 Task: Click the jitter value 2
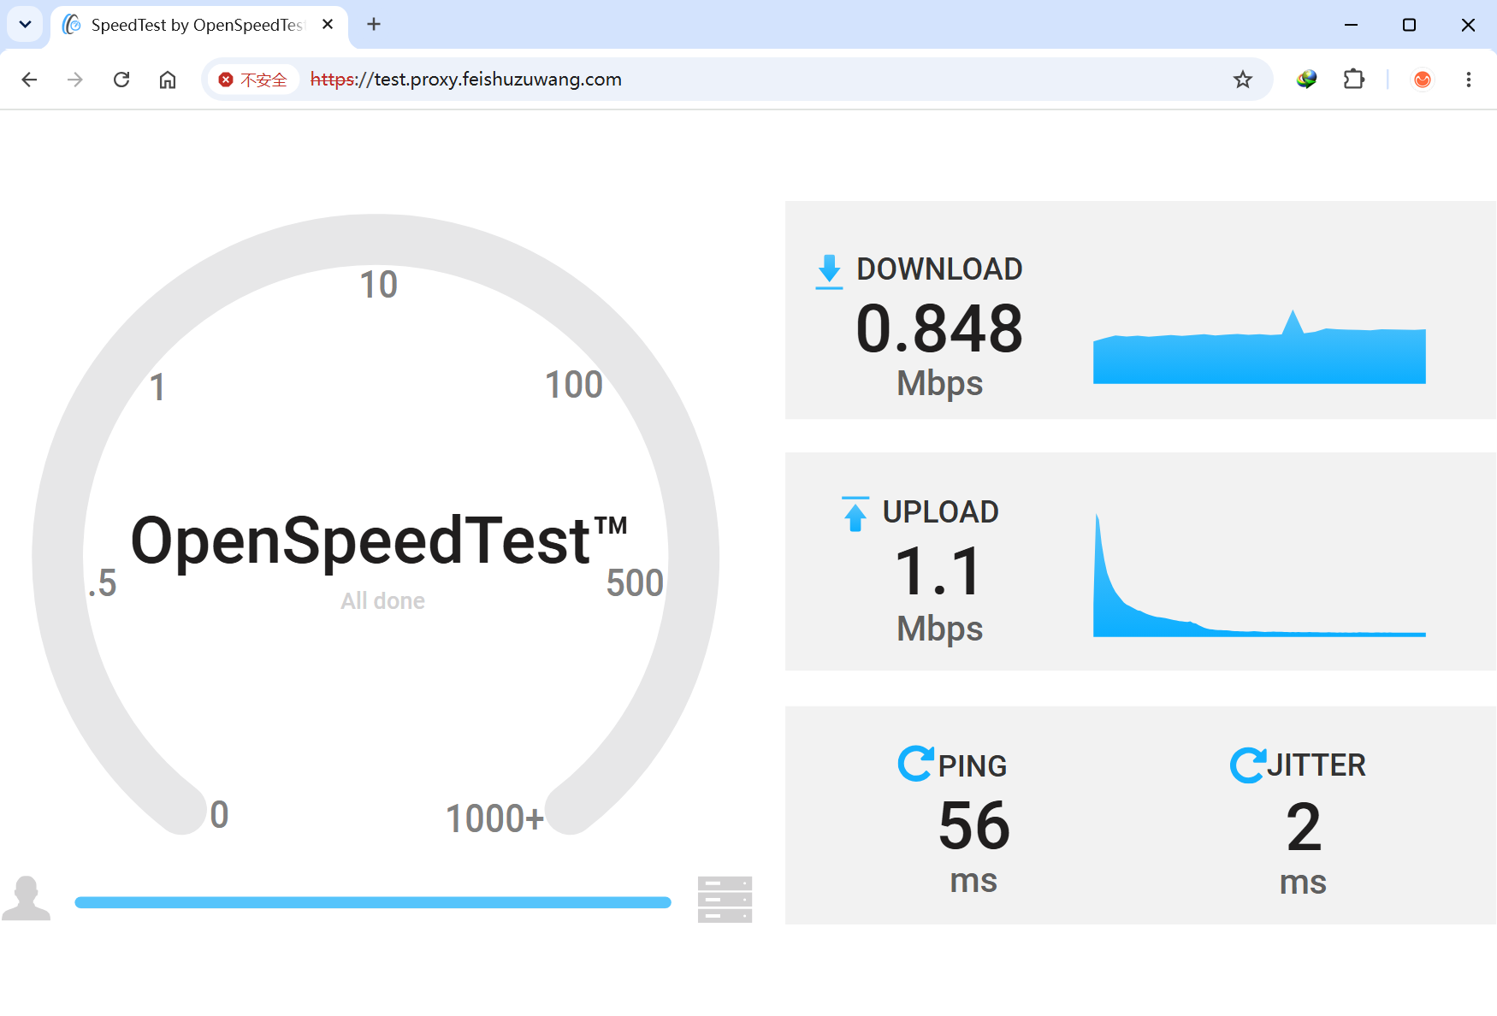[x=1304, y=827]
